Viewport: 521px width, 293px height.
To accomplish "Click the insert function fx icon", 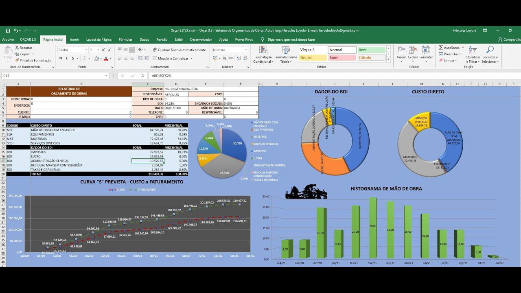I will tap(142, 76).
